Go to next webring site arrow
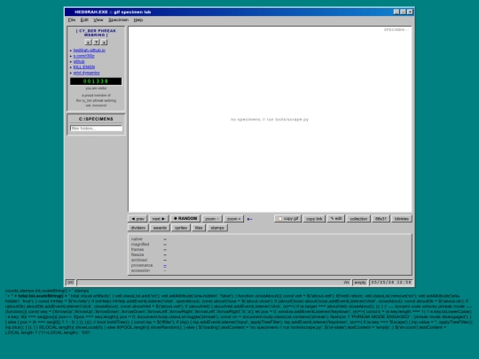 (104, 43)
